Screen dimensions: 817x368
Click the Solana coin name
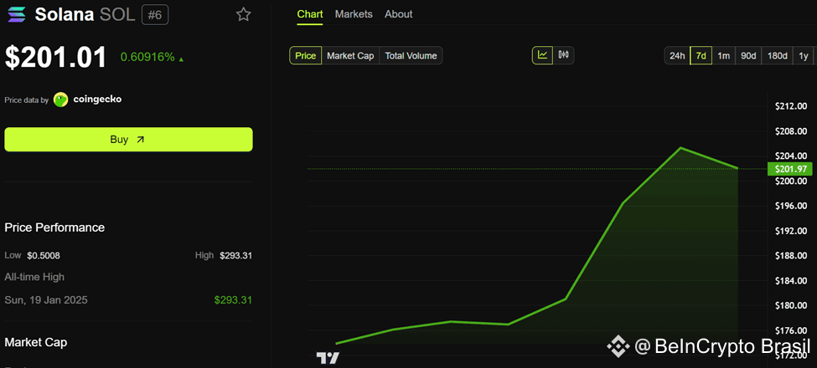coord(64,15)
